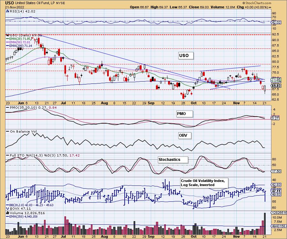
Task: Click the 12826516 volume value tag
Action: tap(279, 213)
